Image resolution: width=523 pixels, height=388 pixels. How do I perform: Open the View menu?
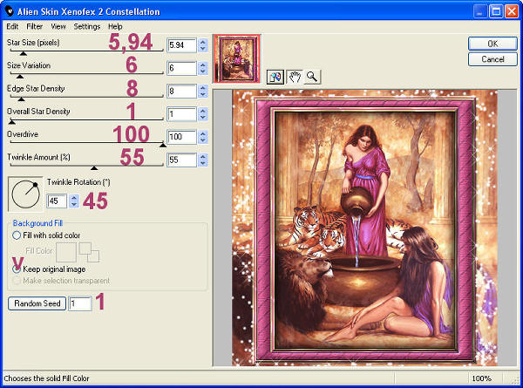point(58,26)
